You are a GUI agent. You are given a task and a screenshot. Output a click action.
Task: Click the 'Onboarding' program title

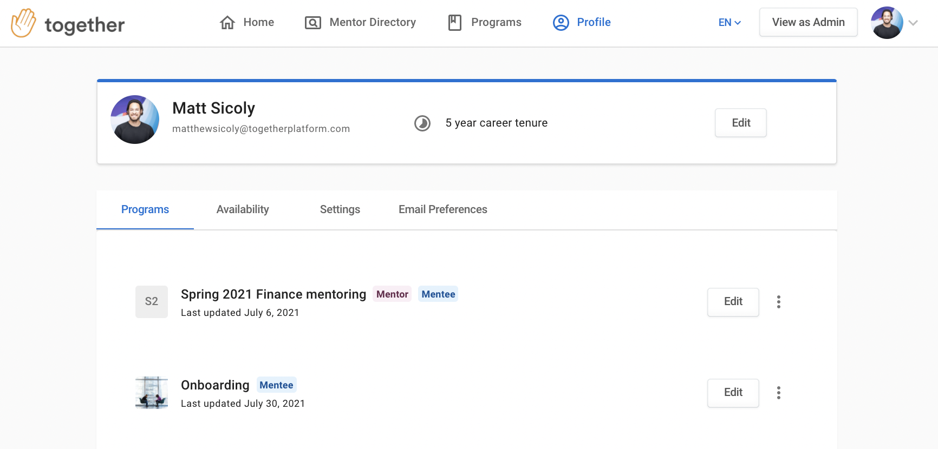click(215, 385)
